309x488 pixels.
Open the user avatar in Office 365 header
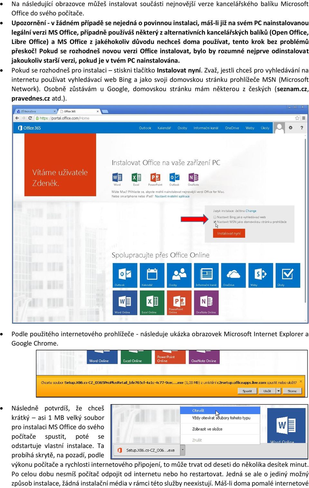(279, 128)
